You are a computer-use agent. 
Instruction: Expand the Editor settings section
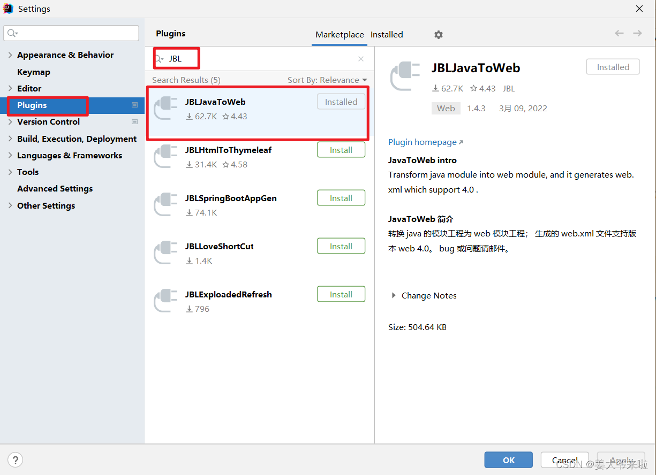tap(10, 88)
